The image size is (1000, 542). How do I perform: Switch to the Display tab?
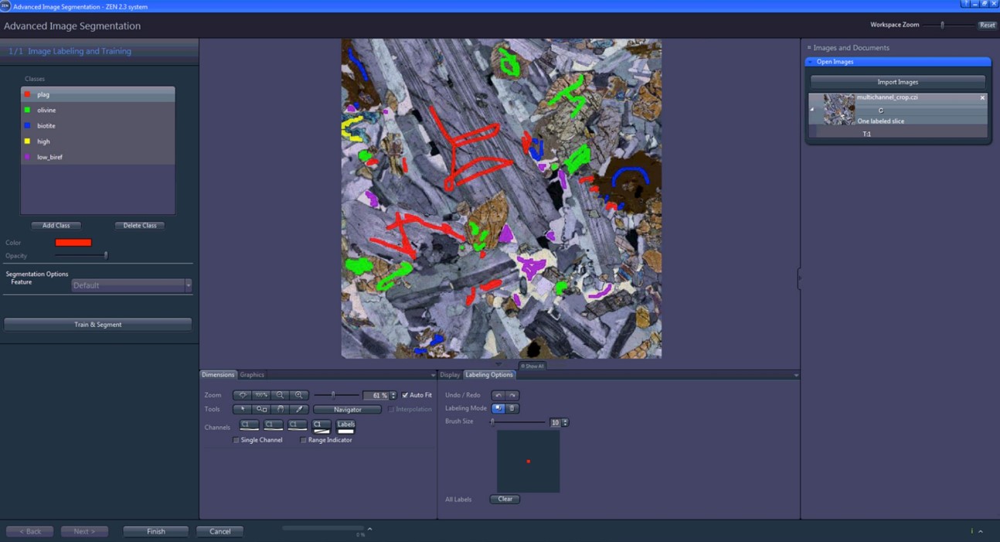450,374
